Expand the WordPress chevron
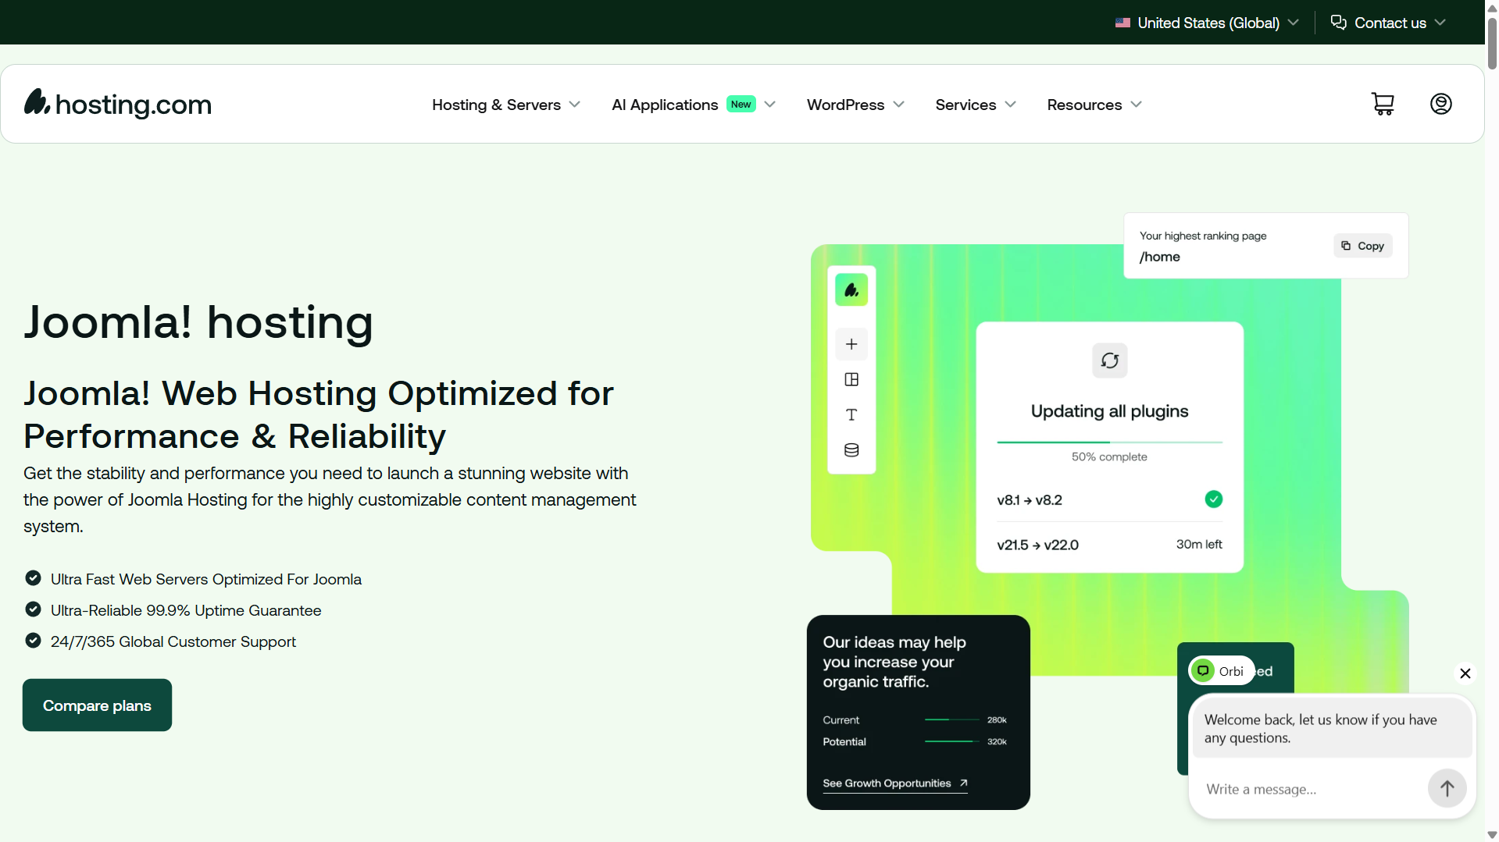Screen dimensions: 1499x842 click(x=899, y=105)
